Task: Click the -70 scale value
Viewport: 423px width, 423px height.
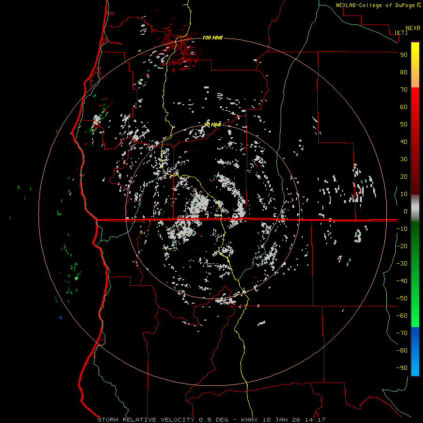Action: click(x=402, y=333)
